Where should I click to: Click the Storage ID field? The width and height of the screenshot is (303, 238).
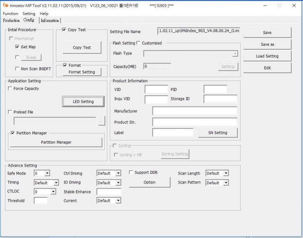point(221,99)
